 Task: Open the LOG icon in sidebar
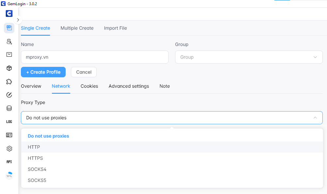[9, 122]
